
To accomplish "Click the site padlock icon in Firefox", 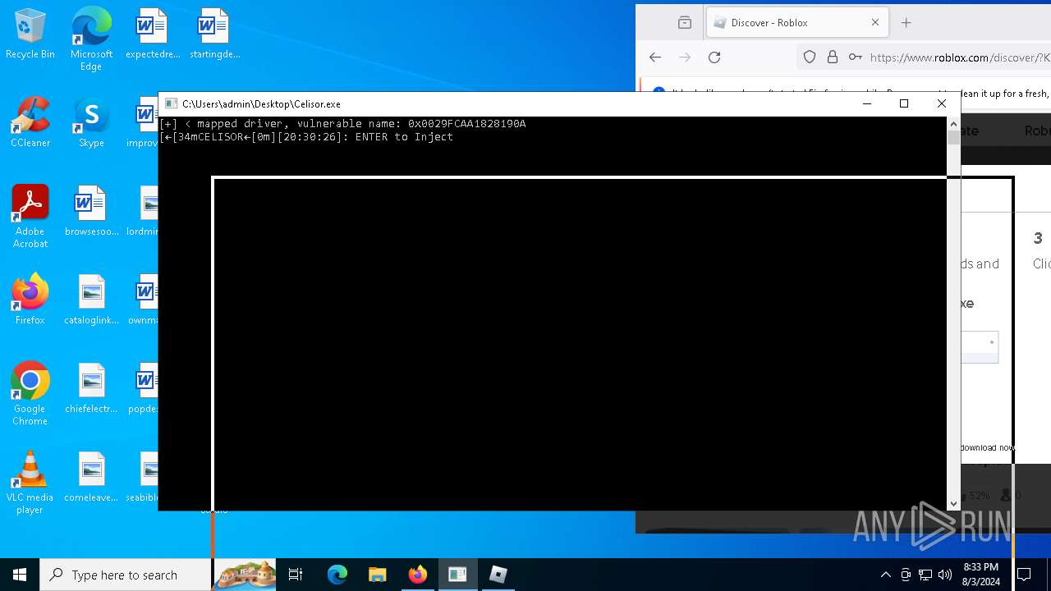I will tap(833, 57).
